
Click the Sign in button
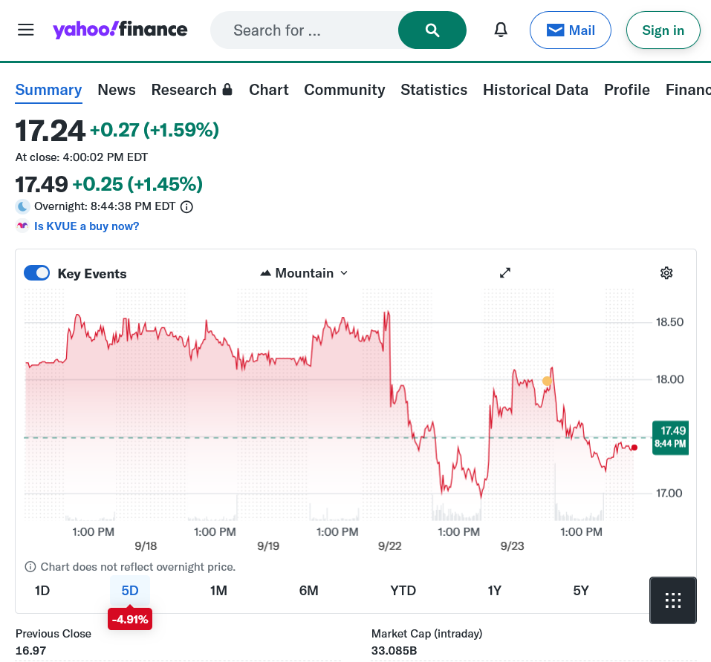click(x=663, y=30)
